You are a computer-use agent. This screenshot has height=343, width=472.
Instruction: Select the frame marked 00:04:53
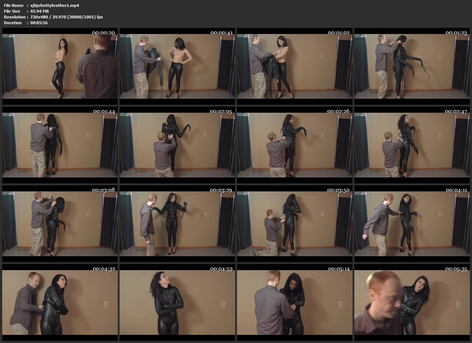tap(177, 303)
